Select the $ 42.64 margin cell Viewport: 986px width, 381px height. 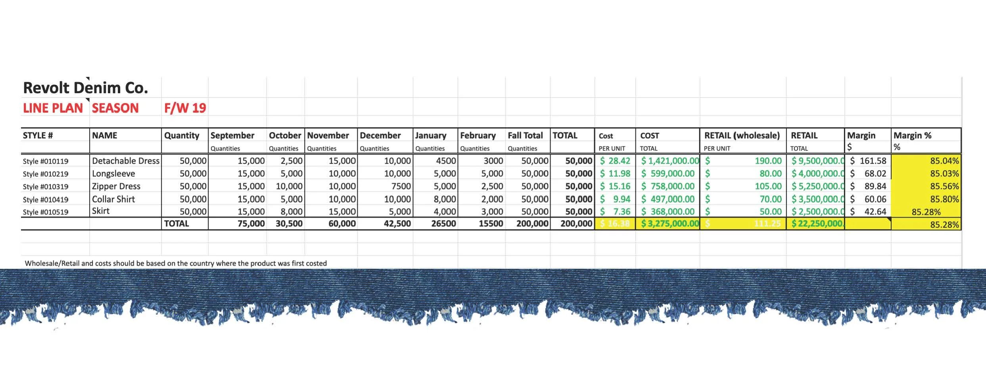tap(868, 212)
